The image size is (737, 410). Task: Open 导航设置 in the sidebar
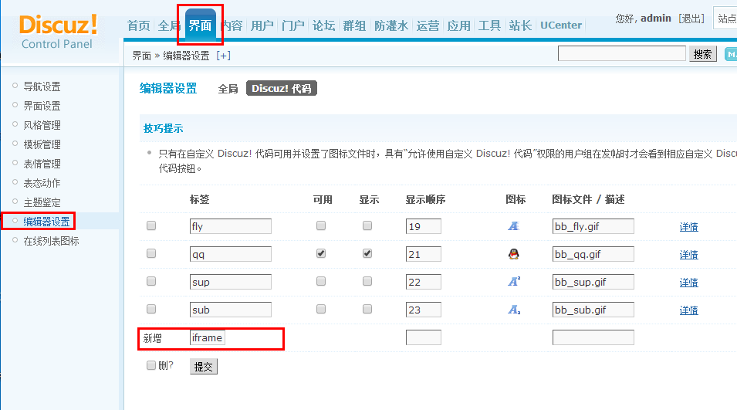42,86
